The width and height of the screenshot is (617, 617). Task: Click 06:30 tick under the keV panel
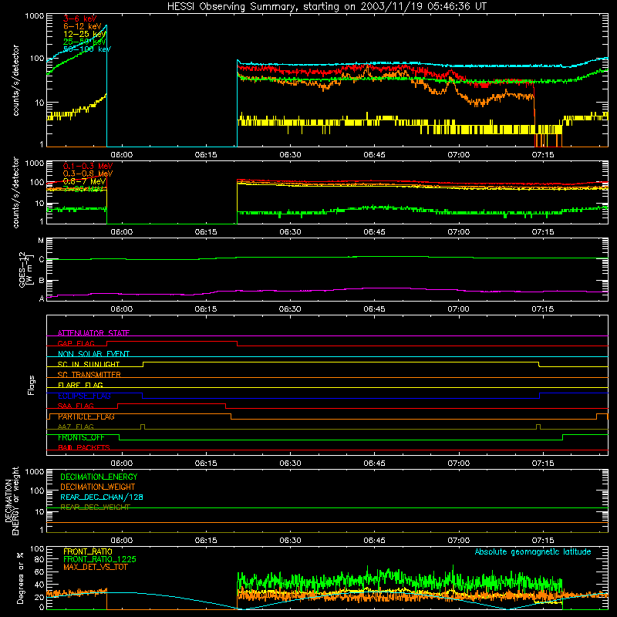[290, 155]
